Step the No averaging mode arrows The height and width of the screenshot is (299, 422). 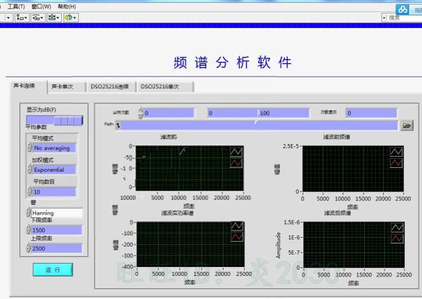[30, 148]
